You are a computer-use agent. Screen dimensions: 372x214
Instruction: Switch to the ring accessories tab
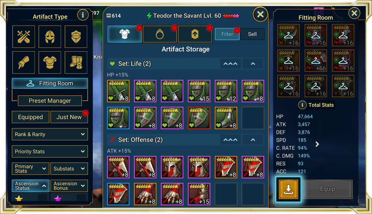[x=160, y=34]
